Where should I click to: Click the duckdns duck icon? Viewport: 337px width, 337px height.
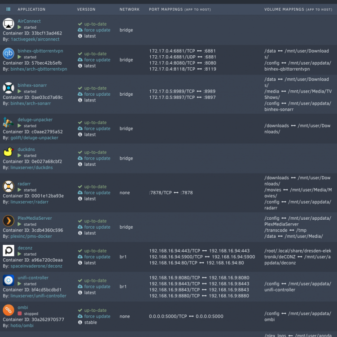[x=9, y=152]
